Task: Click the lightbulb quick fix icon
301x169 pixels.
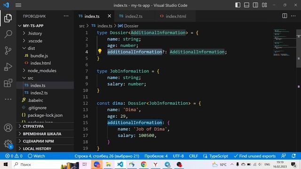Action: tap(100, 51)
